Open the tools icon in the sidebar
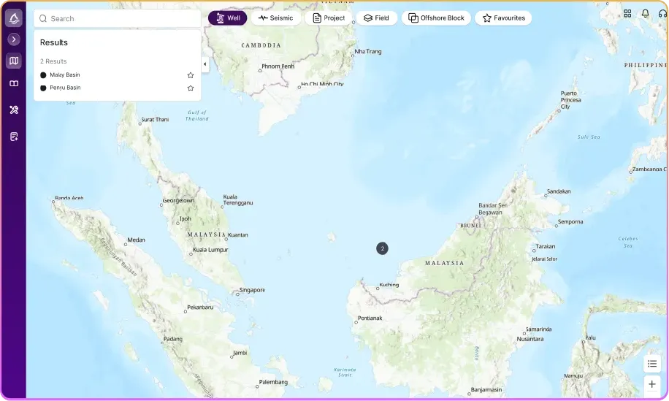The height and width of the screenshot is (401, 669). [x=13, y=110]
